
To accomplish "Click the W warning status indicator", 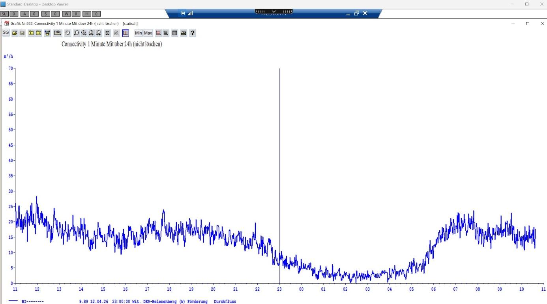I will click(66, 14).
